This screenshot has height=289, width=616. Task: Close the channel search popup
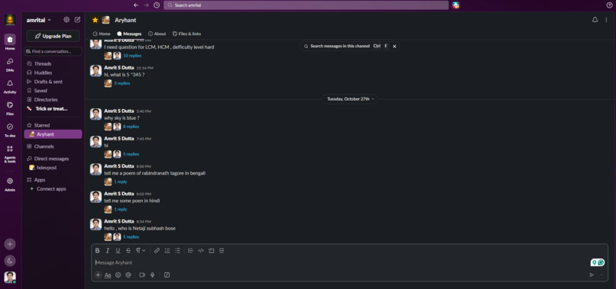click(x=394, y=47)
